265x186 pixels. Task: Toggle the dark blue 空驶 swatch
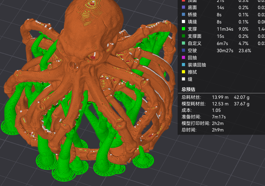184,50
